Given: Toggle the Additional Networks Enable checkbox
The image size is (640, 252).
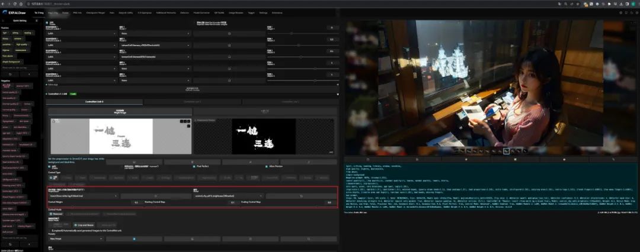Looking at the screenshot, I should 47,22.
